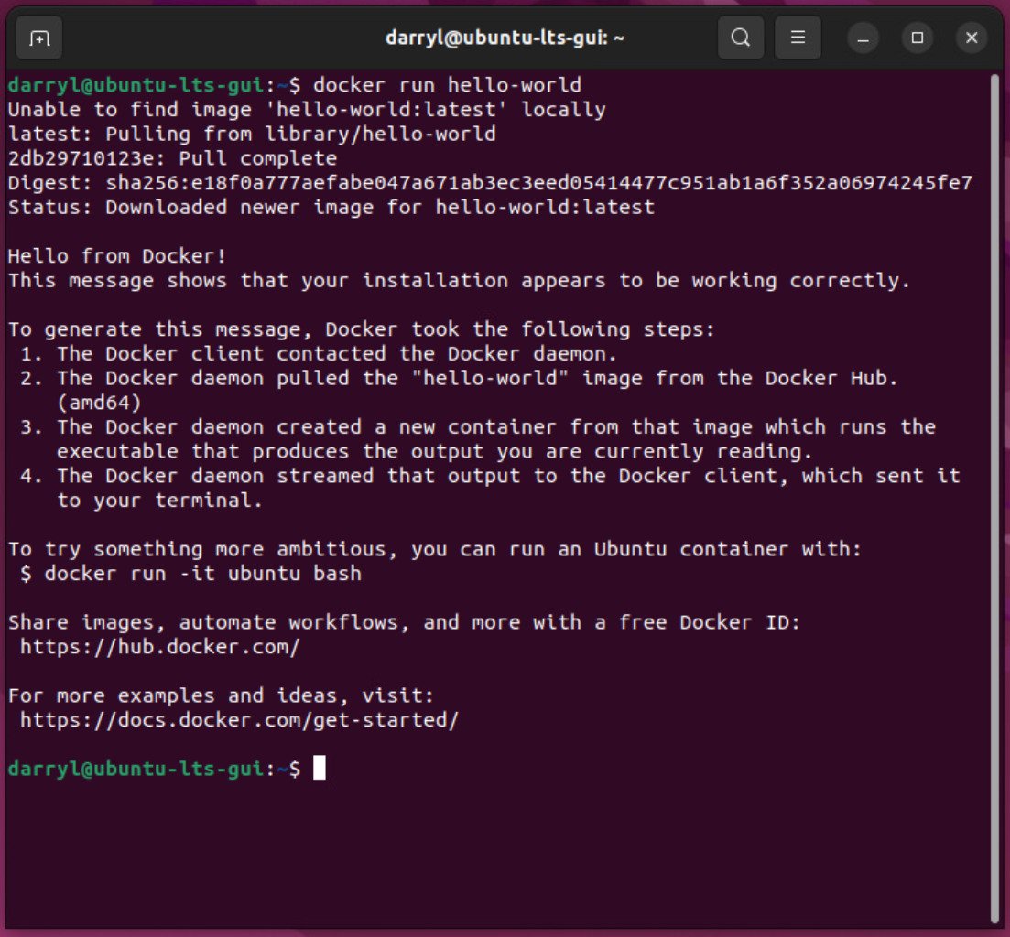
Task: Open a new terminal tab
Action: 38,38
